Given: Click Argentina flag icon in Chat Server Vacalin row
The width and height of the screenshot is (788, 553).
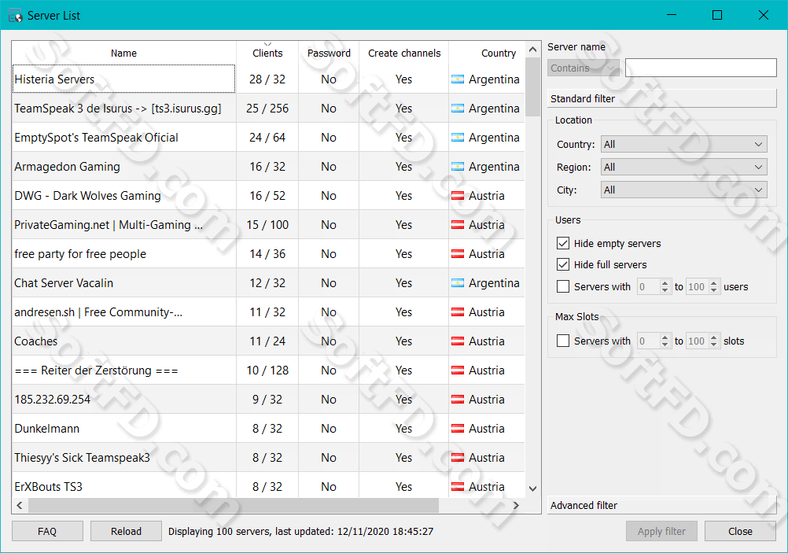Looking at the screenshot, I should pos(458,283).
